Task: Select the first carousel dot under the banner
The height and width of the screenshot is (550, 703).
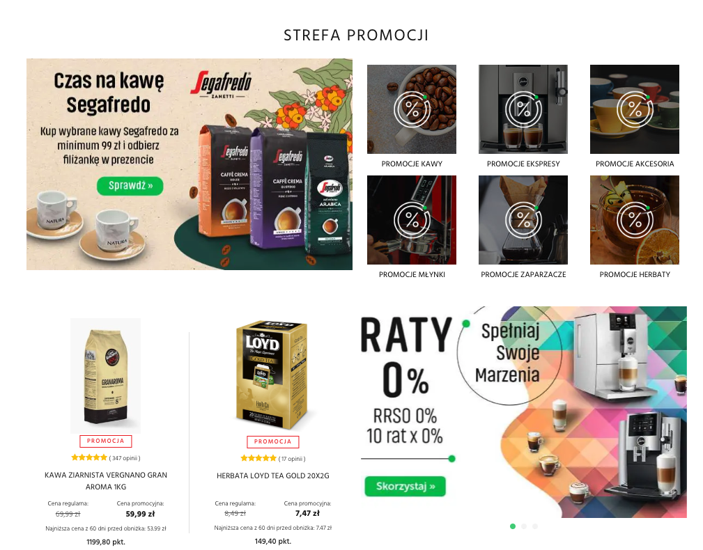Action: click(x=513, y=526)
